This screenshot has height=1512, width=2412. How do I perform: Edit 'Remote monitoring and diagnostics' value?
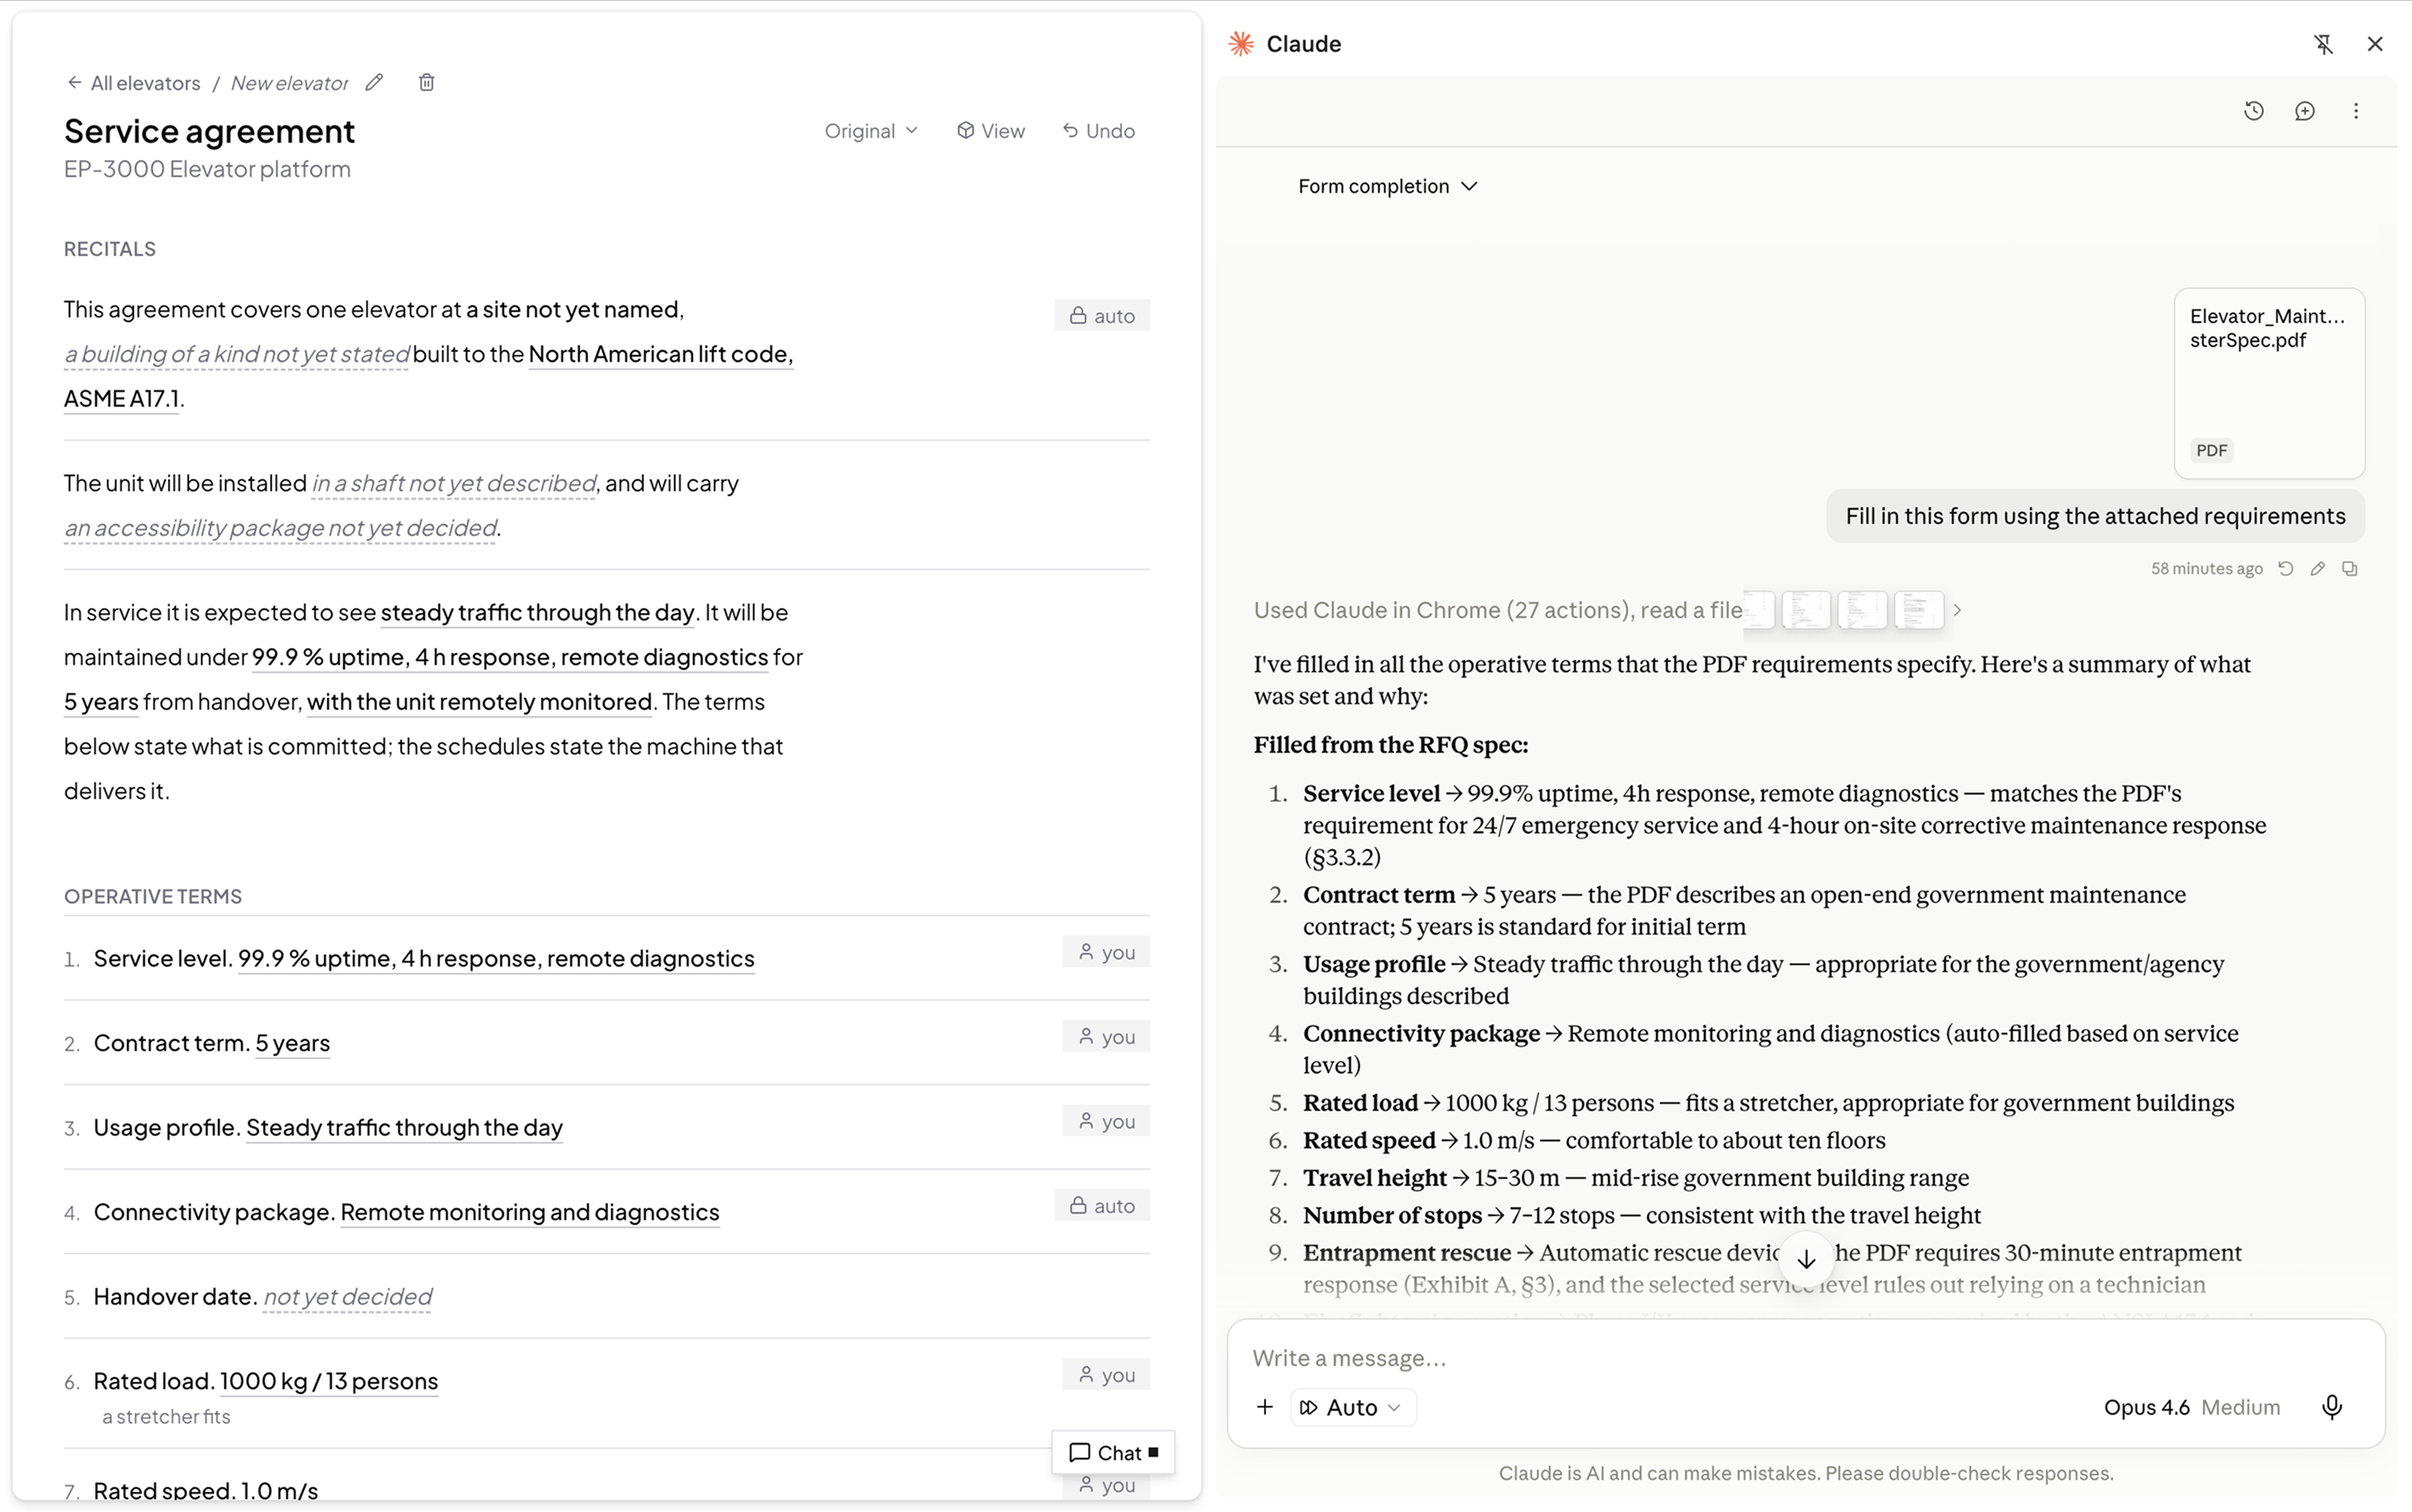[530, 1212]
